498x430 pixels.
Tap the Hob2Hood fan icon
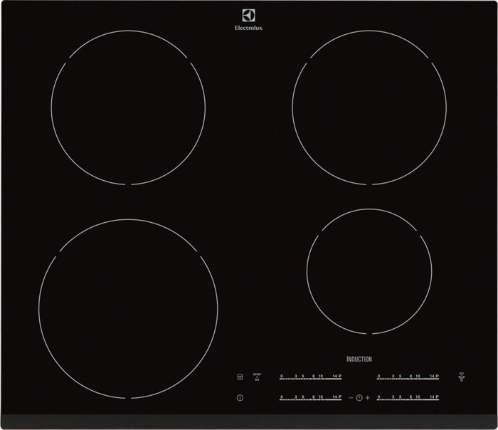(462, 377)
